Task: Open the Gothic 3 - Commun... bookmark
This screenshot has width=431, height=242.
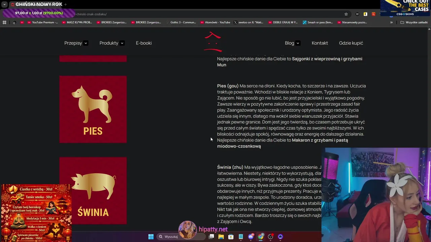Action: [181, 23]
